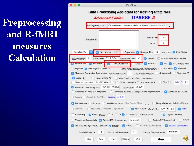The height and width of the screenshot is (146, 194).
Task: Enable the Add mean back checkbox
Action: pyautogui.click(x=138, y=82)
